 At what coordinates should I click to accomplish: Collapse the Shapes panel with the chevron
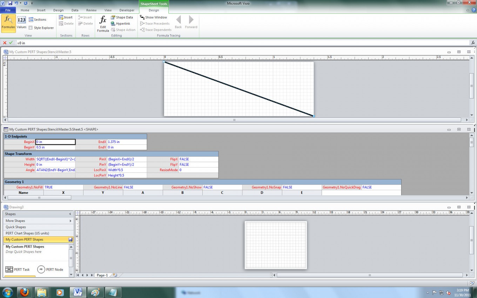69,214
